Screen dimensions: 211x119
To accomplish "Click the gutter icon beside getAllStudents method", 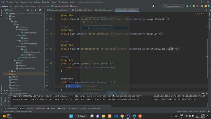I will 50,34.
